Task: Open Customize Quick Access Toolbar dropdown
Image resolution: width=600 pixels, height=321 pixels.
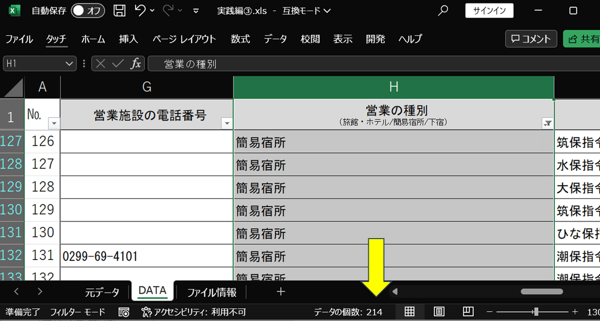Action: [x=196, y=10]
